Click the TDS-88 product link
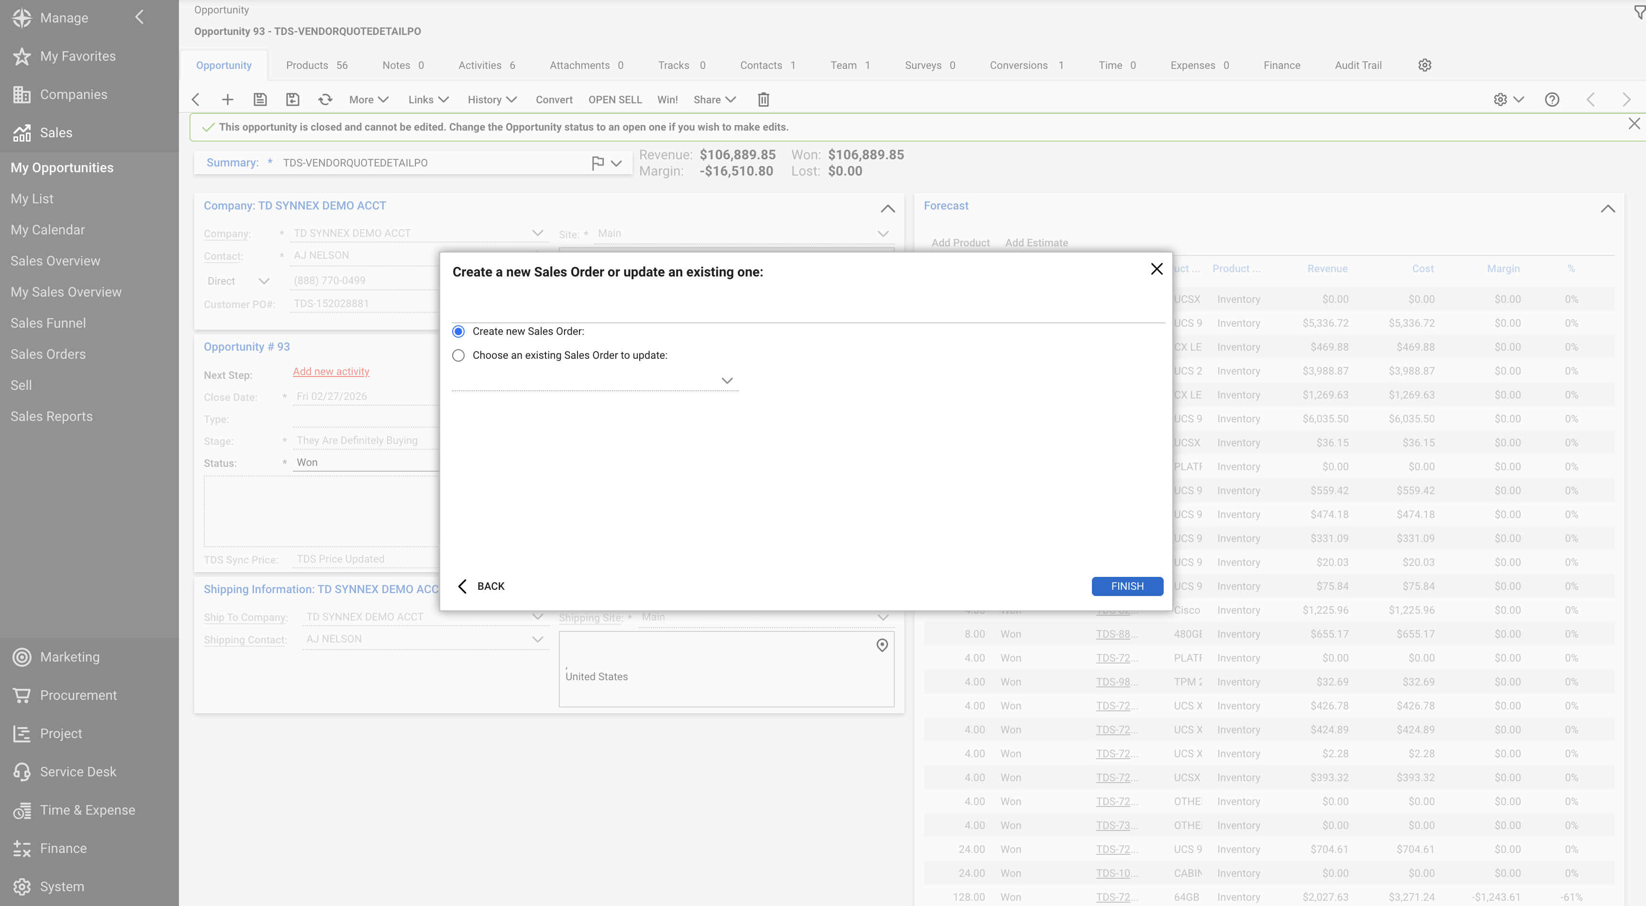Viewport: 1646px width, 906px height. coord(1117,634)
